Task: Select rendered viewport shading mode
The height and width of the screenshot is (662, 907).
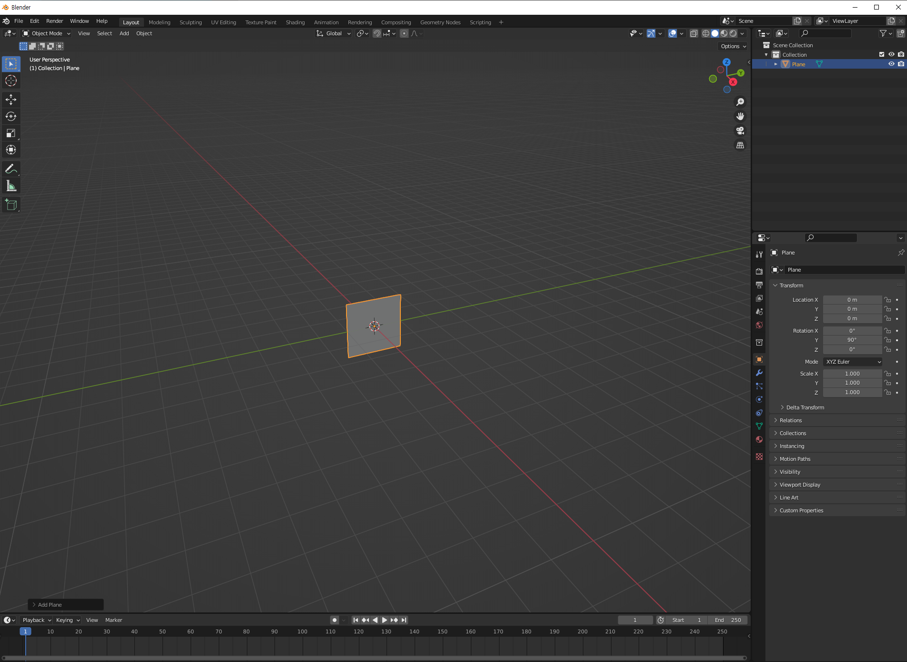Action: pos(733,33)
